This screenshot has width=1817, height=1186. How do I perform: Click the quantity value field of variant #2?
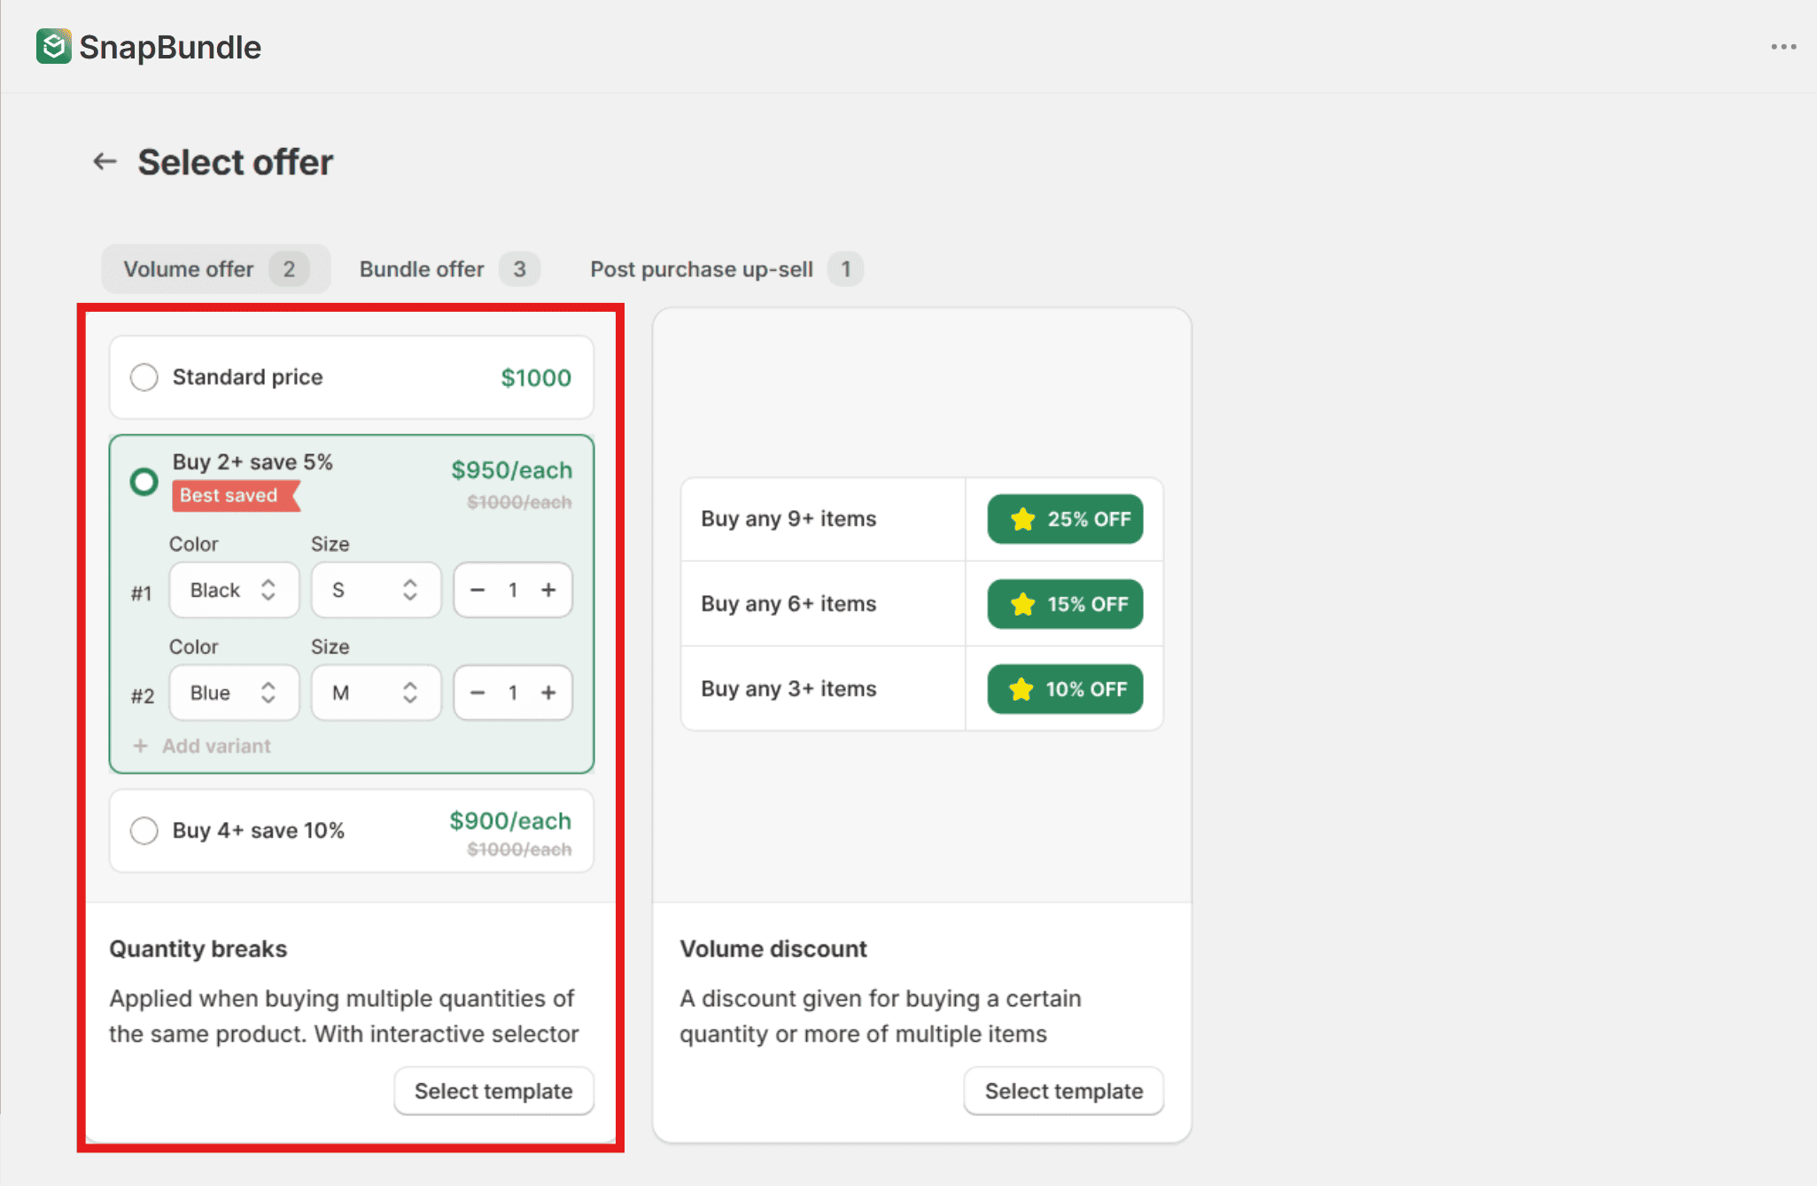[x=513, y=693]
